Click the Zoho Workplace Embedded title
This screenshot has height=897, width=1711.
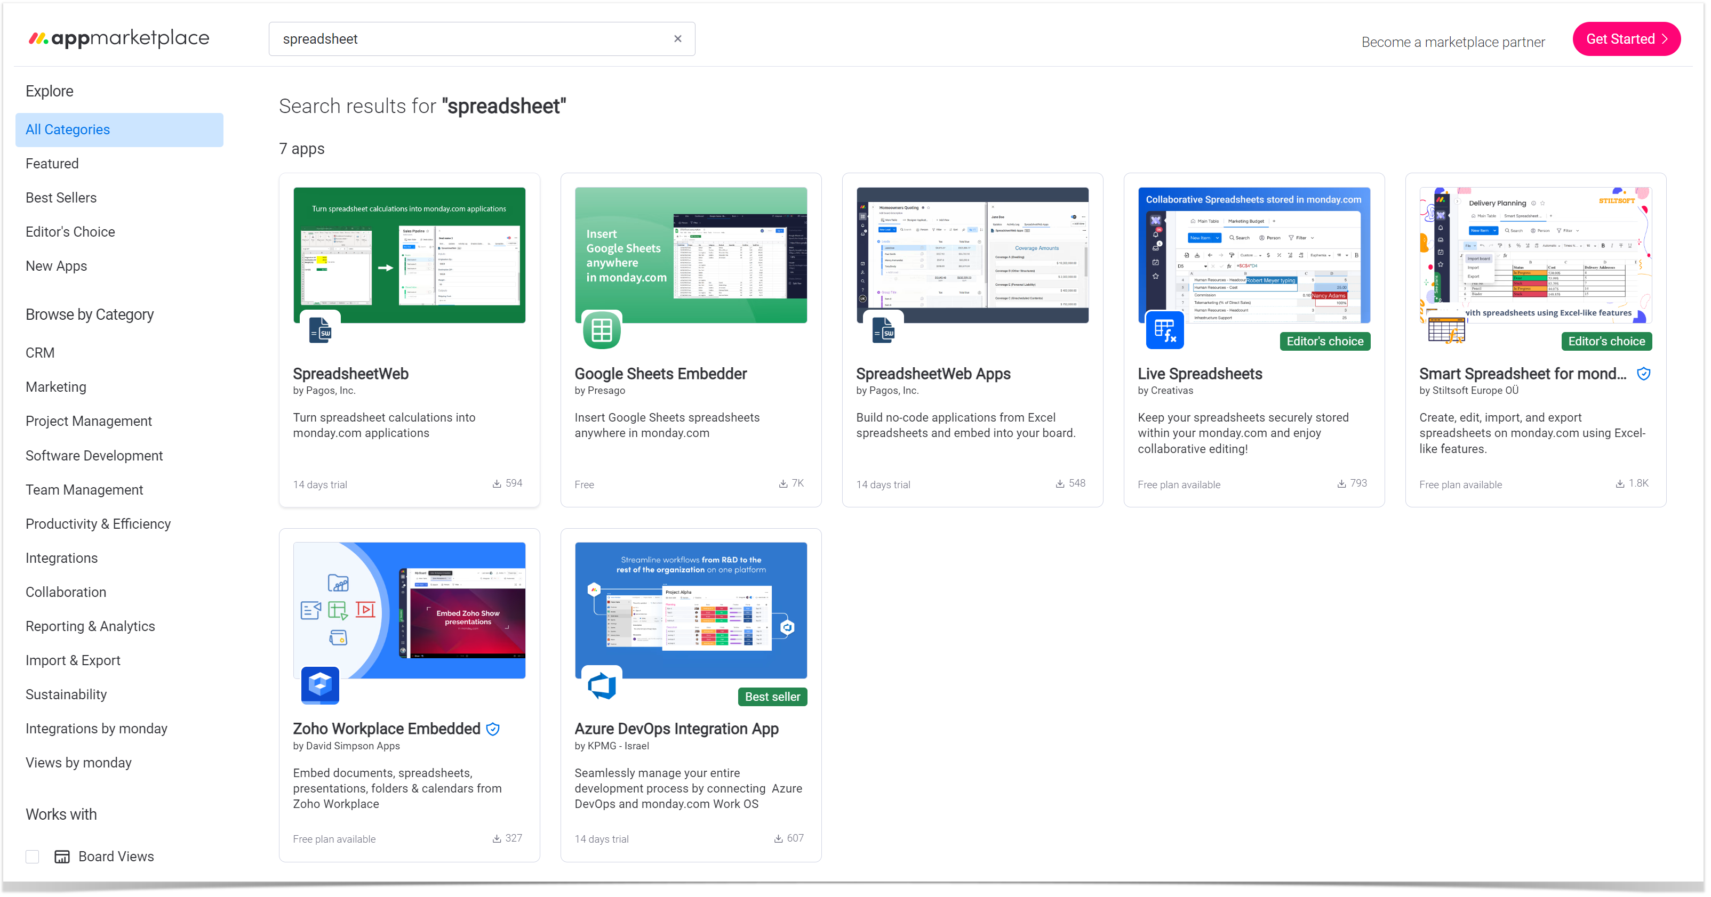(x=387, y=729)
